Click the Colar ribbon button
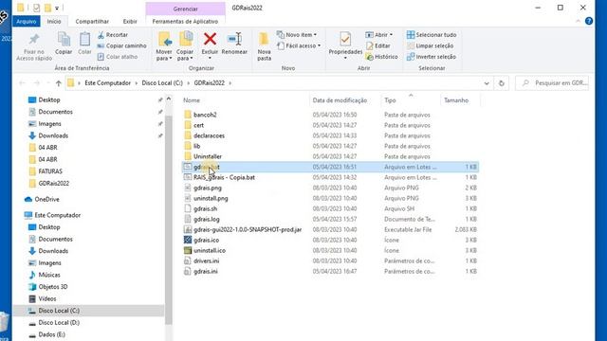Viewport: 607px width, 341px height. click(84, 44)
